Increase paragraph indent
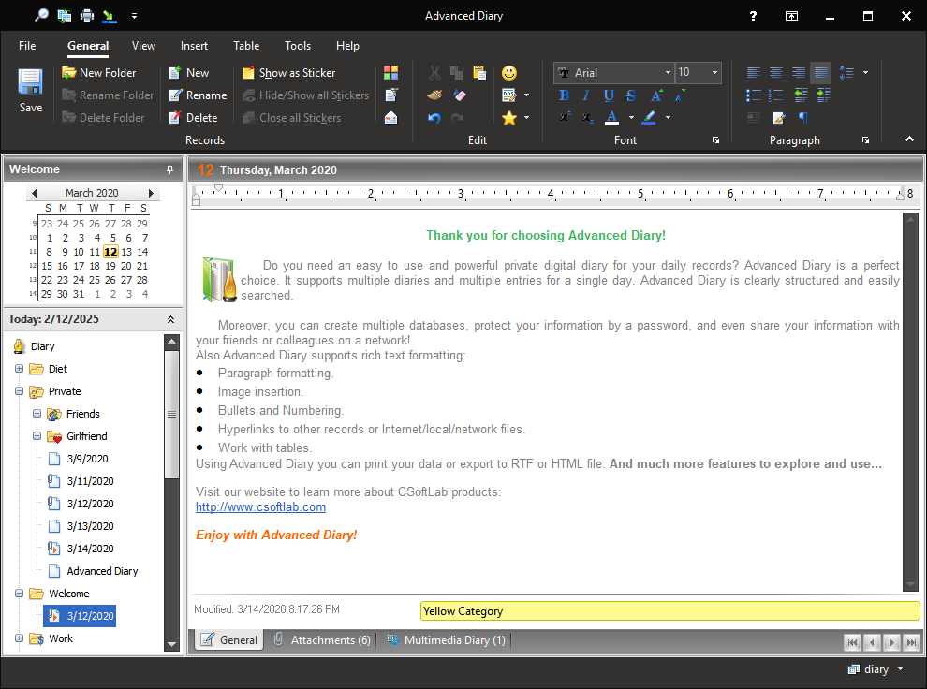Screen dimensions: 927x689 [x=823, y=95]
